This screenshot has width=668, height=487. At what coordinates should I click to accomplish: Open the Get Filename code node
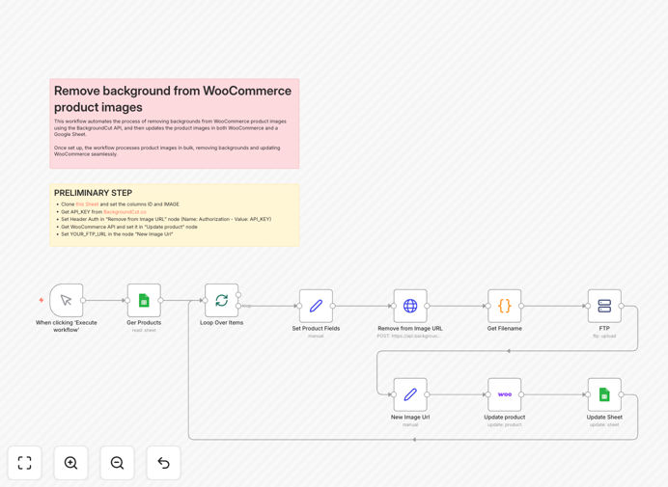tap(505, 306)
